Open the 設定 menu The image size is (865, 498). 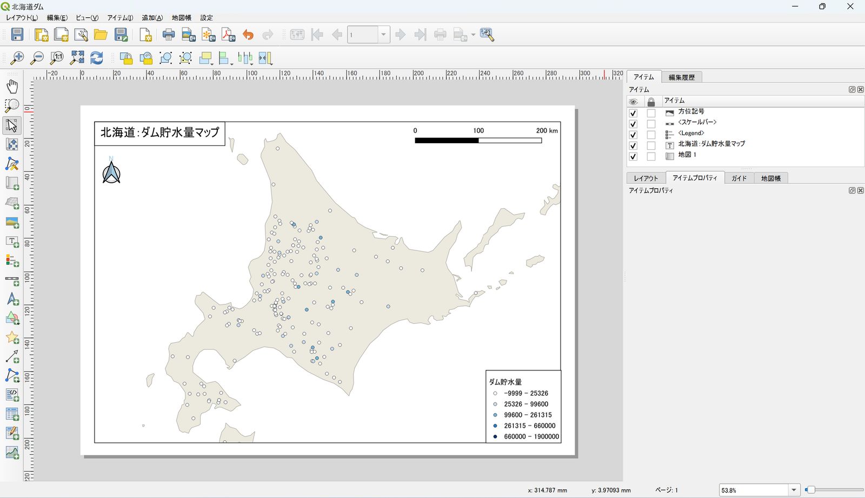(x=207, y=18)
